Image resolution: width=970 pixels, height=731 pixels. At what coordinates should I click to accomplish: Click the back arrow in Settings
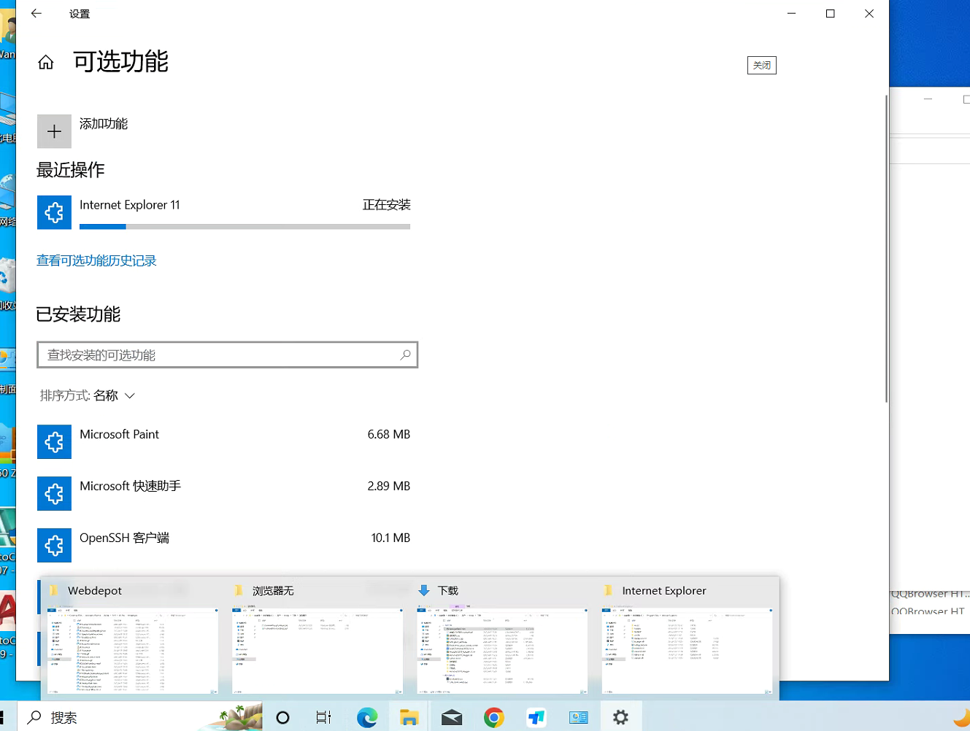click(36, 14)
